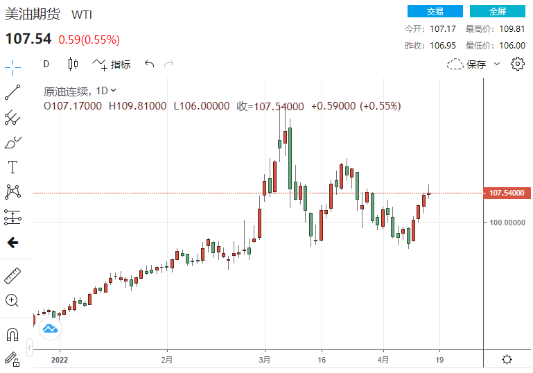Select the text annotation tool
The height and width of the screenshot is (373, 533).
click(x=13, y=167)
